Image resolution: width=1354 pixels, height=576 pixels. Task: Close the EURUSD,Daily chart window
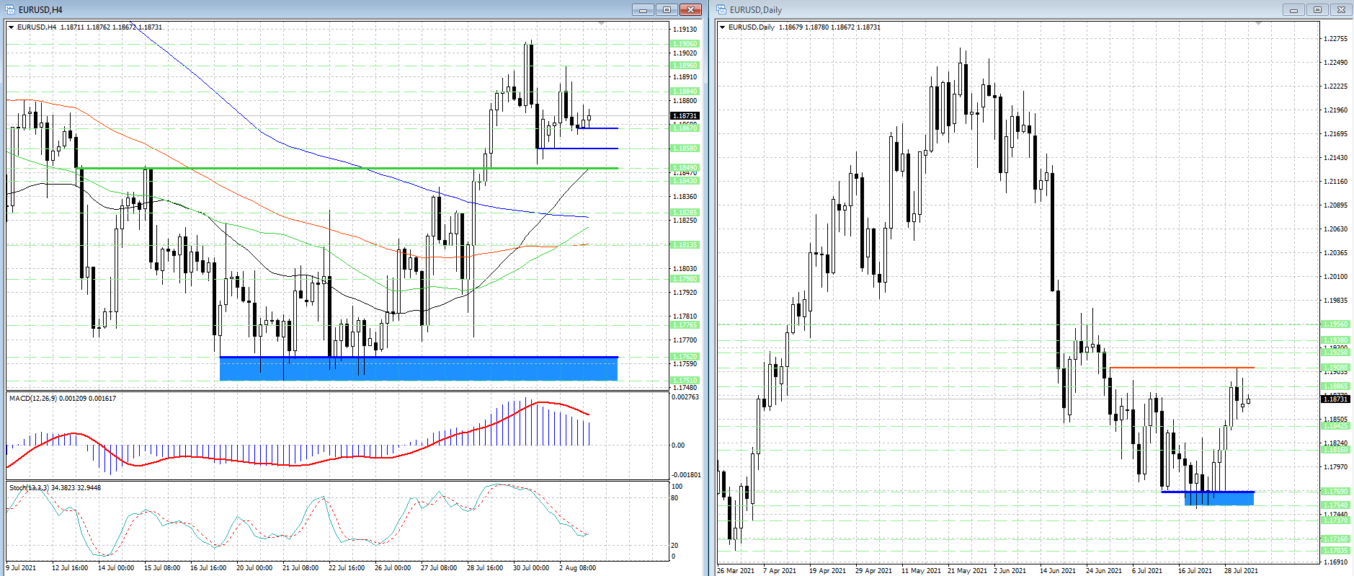pos(1341,9)
